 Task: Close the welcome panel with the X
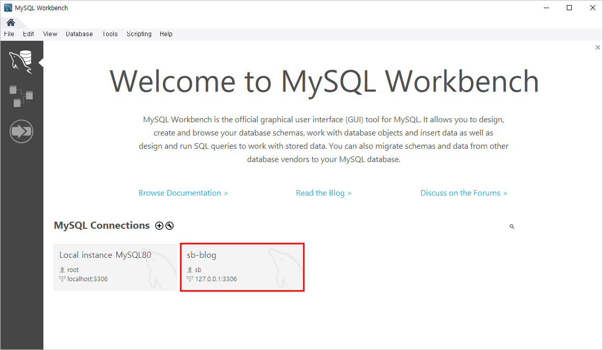(597, 47)
